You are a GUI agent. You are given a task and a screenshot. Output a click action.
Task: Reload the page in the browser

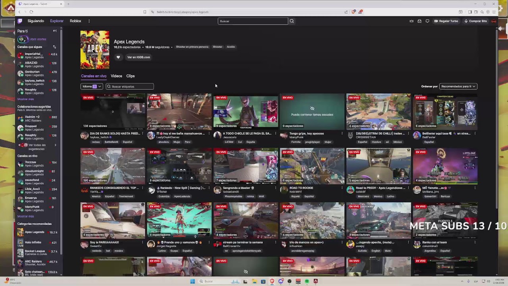point(31,12)
